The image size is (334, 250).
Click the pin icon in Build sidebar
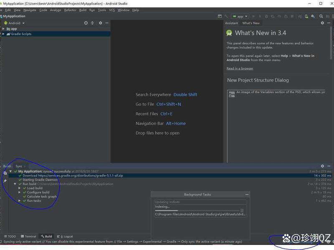[x=5, y=181]
